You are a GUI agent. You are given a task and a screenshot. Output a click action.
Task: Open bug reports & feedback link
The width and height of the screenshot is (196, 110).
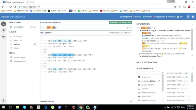(164, 16)
